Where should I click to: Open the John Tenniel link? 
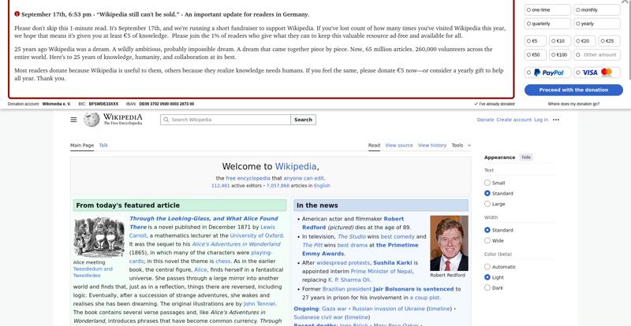click(259, 304)
